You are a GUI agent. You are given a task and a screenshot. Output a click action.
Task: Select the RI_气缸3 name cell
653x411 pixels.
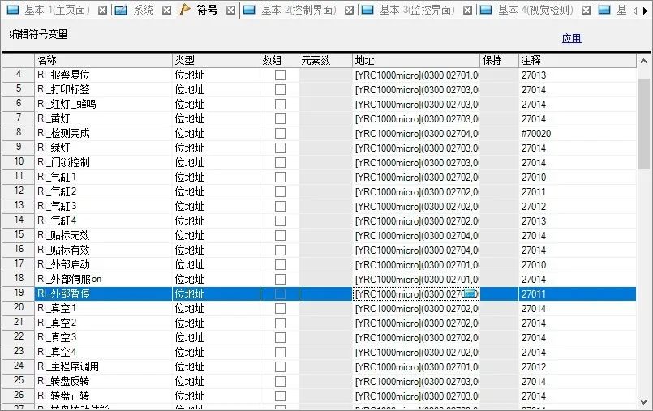point(102,206)
